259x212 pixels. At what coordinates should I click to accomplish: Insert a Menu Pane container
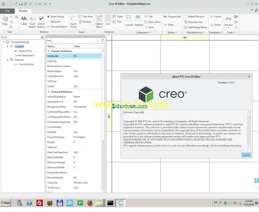pyautogui.click(x=153, y=22)
